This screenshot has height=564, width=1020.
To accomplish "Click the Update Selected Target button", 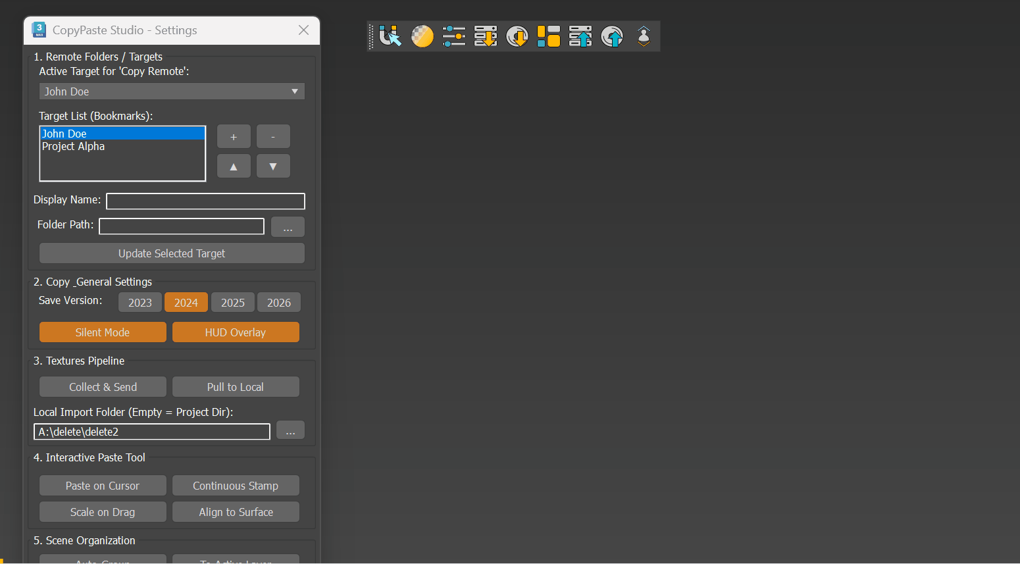I will [172, 253].
